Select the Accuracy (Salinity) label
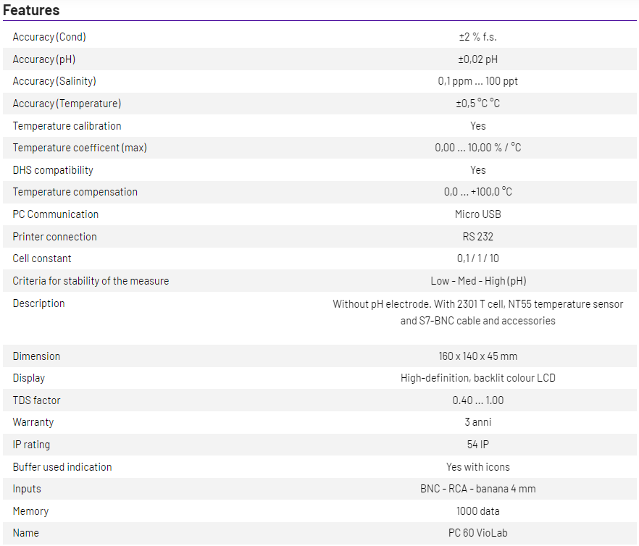Viewport: 639px width, 546px height. 54,81
